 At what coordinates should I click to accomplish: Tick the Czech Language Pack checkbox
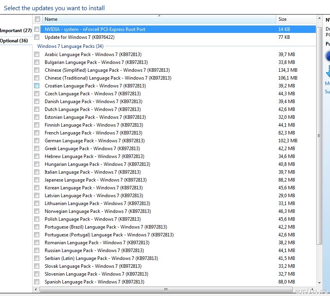point(37,94)
